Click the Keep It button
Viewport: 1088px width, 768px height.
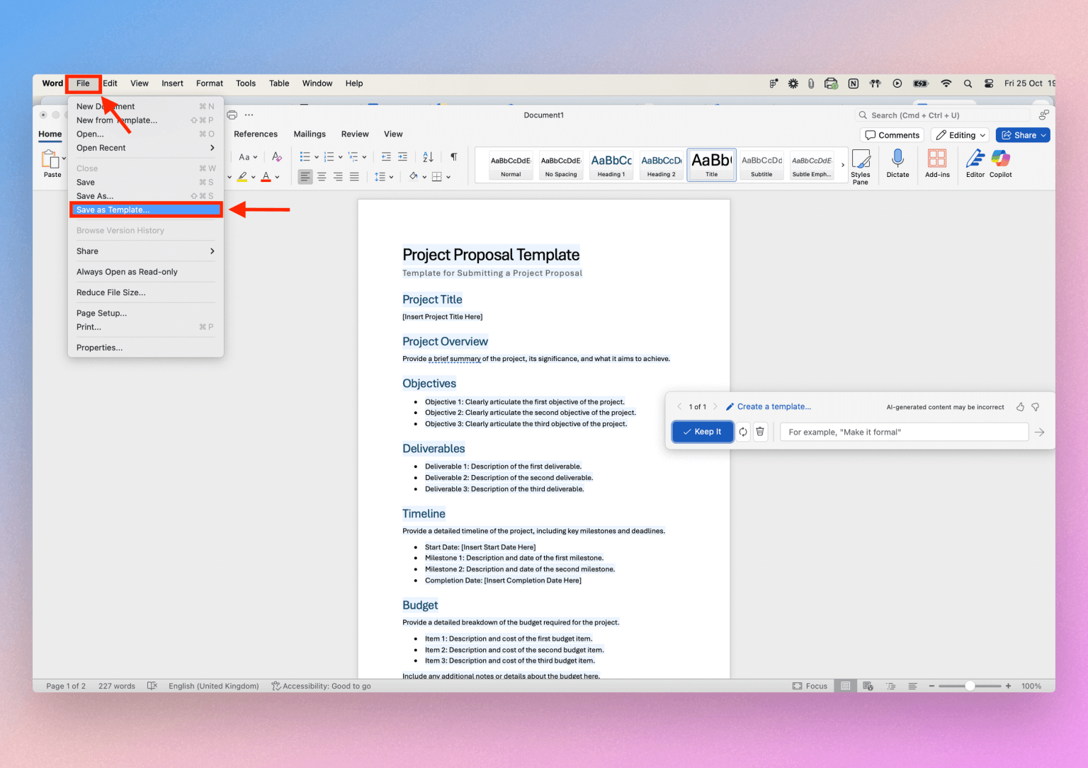coord(702,431)
